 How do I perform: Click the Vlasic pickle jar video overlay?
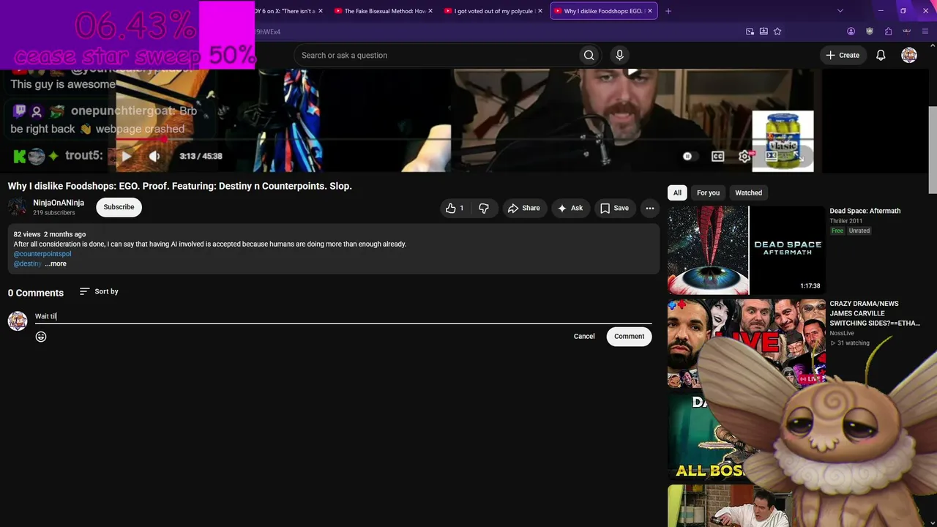tap(783, 141)
